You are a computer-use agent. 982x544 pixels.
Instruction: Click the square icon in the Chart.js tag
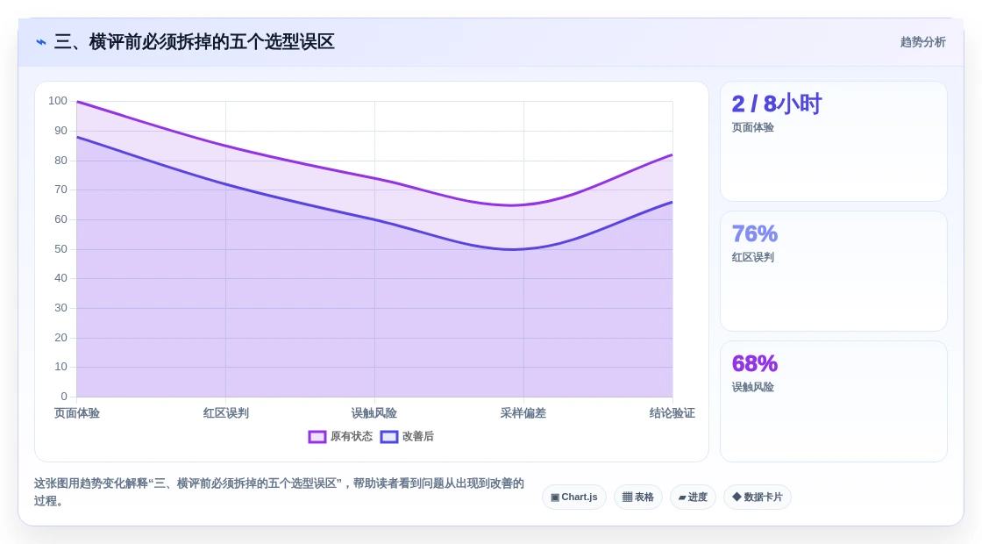tap(555, 497)
